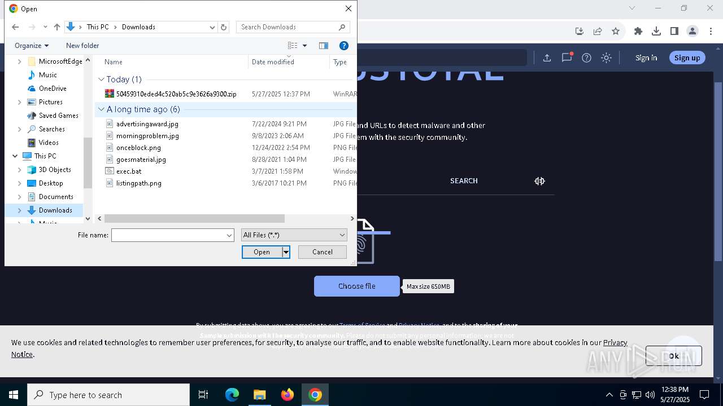This screenshot has width=723, height=406.
Task: Select the 50459310eded4c520ab5c9e3626a9300.zip file
Action: pyautogui.click(x=176, y=94)
